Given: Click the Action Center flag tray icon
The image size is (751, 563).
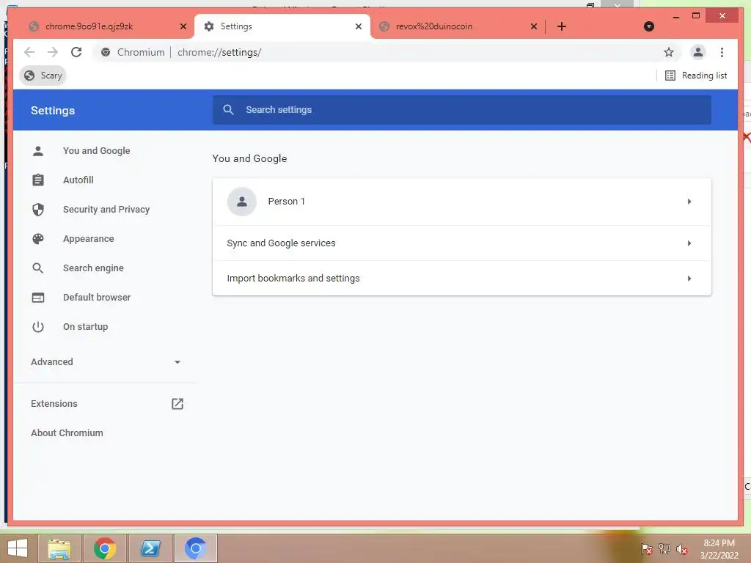Looking at the screenshot, I should tap(646, 549).
